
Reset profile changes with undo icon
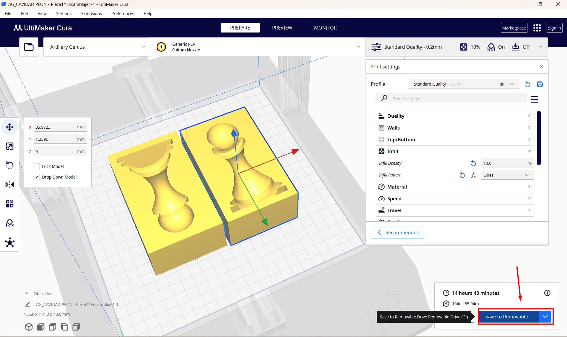click(527, 84)
